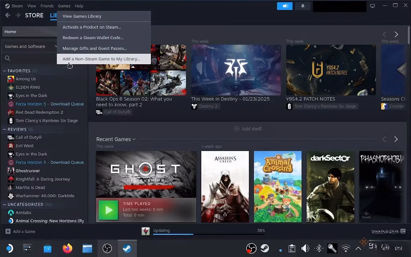Viewport: 411px width, 257px height.
Task: Click the search magnifier in the library sidebar
Action: pos(7,58)
